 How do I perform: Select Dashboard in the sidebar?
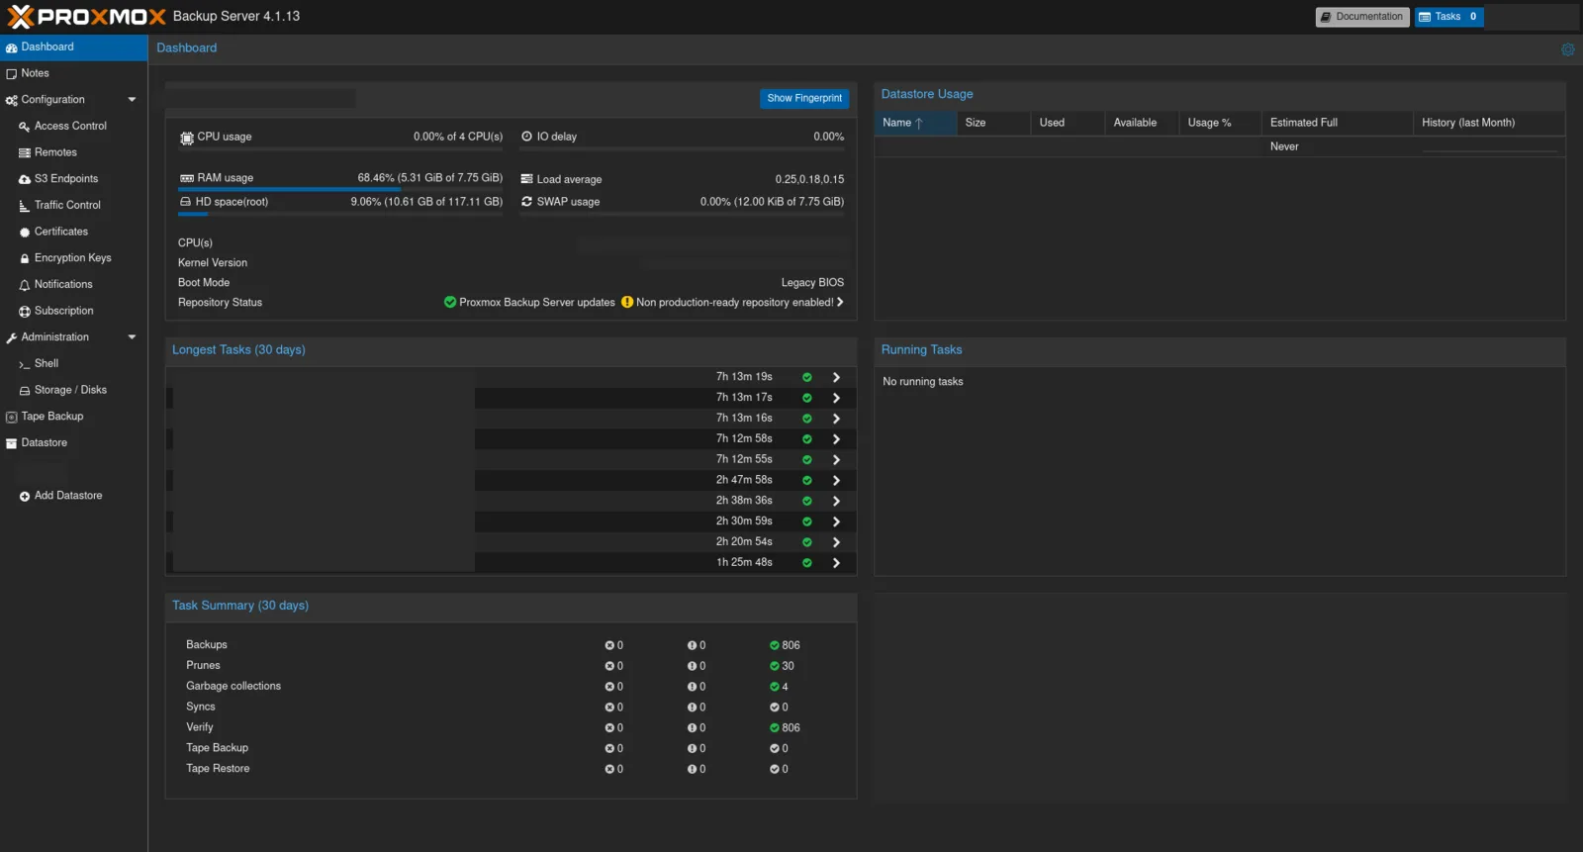[73, 47]
